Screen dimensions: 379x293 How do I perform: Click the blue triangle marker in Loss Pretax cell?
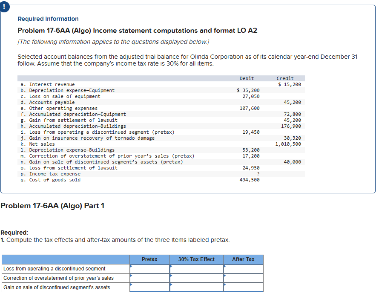pos(131,266)
